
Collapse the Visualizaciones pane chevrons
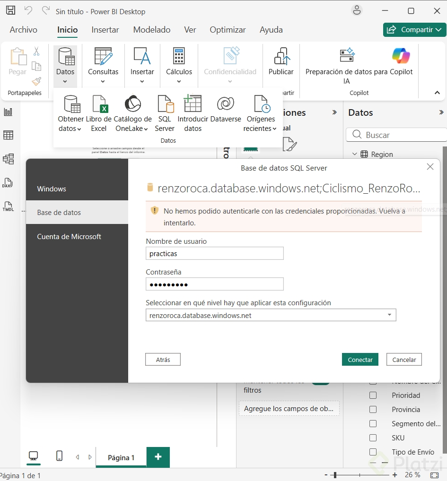tap(334, 112)
